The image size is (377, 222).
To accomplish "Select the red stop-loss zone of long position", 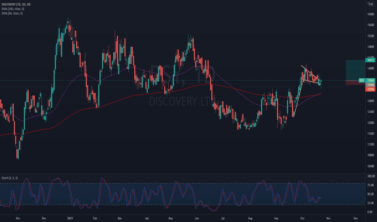I will coord(356,83).
